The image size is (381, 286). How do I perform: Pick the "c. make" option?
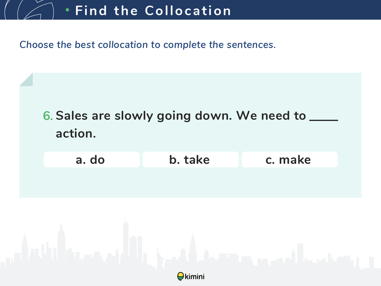coord(289,160)
